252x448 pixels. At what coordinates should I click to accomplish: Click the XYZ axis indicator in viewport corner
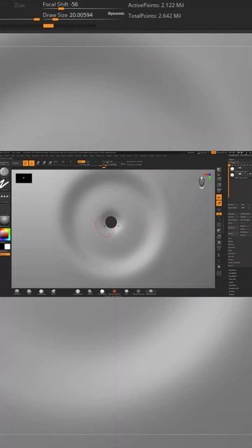click(208, 176)
